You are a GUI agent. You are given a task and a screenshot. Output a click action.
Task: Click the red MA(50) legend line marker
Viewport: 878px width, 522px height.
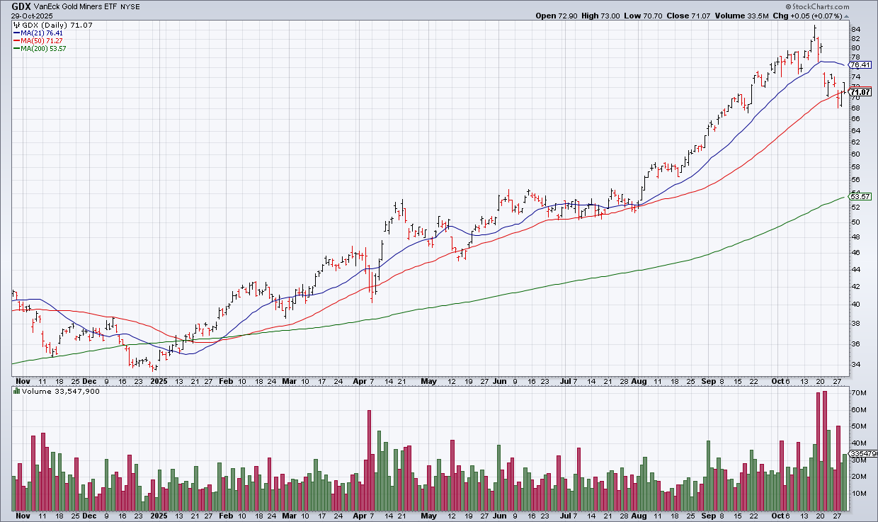click(16, 40)
